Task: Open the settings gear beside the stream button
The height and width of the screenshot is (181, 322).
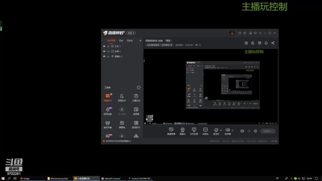Action: coord(255,131)
